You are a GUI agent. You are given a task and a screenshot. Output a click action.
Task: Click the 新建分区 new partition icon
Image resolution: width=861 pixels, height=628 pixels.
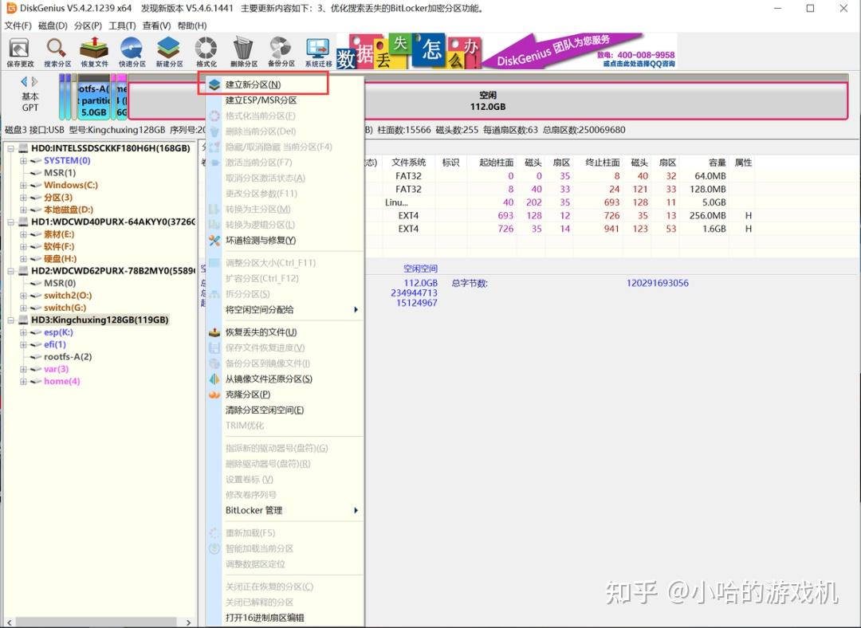click(169, 52)
